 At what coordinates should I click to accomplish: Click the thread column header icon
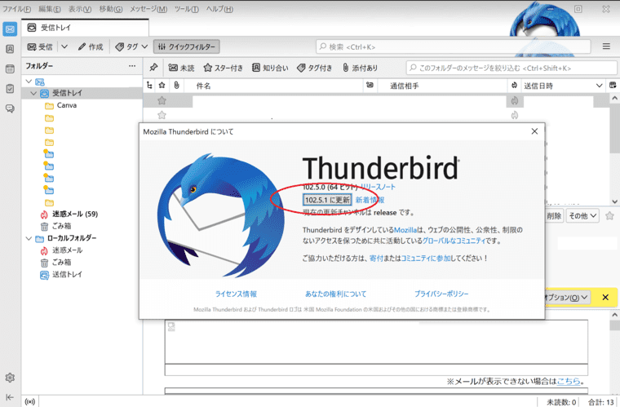pos(149,86)
